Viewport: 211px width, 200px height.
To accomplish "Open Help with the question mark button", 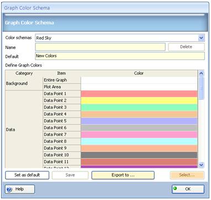I will pos(20,189).
